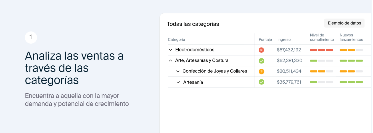Click the red X score icon for Electrodomésticos
373x133 pixels.
coord(261,50)
